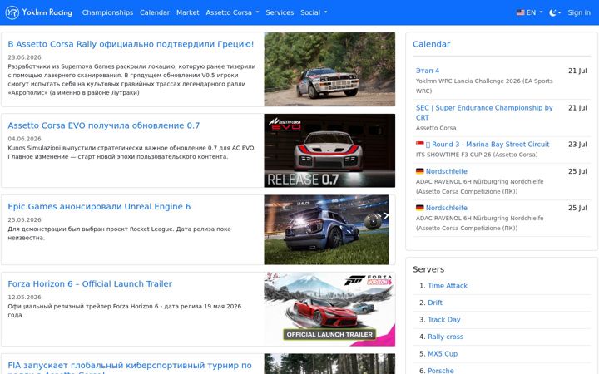599x374 pixels.
Task: Click the 23.06.2026 article date
Action: tap(24, 57)
